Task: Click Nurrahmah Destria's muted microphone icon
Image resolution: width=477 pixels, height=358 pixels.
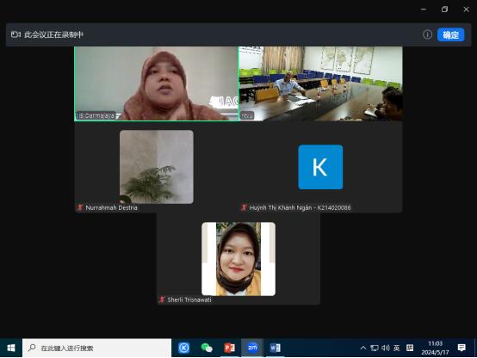Action: pos(80,207)
